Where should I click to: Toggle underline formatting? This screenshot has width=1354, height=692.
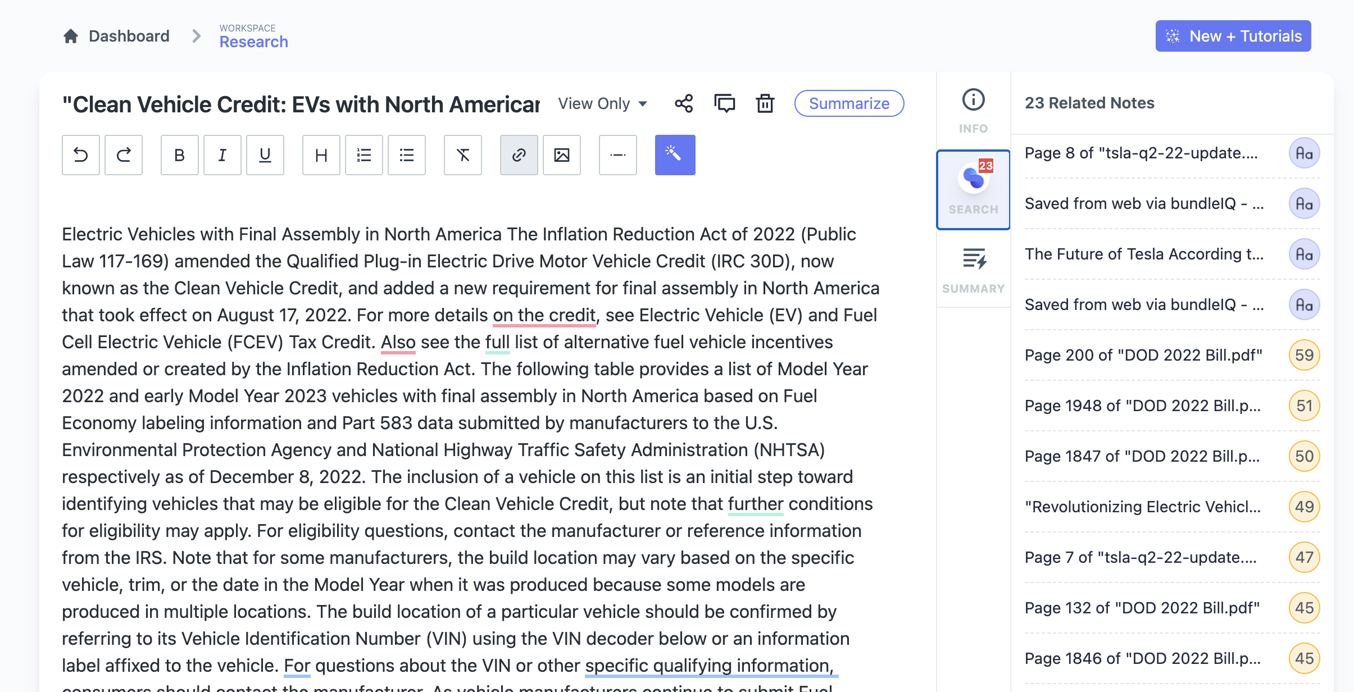point(265,155)
